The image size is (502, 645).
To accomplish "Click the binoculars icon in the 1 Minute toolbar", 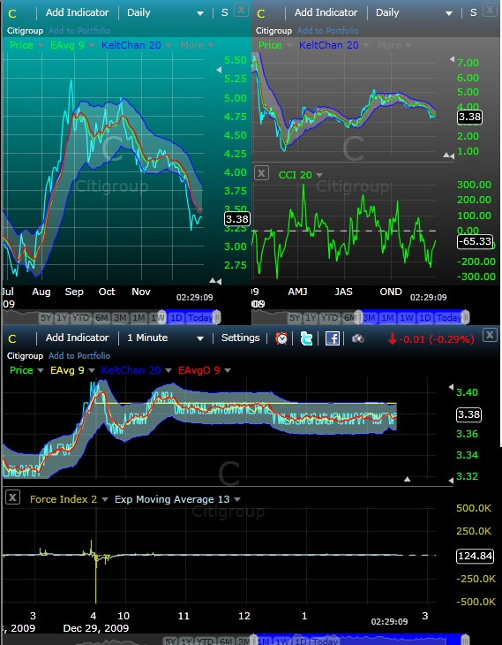I will click(x=358, y=338).
